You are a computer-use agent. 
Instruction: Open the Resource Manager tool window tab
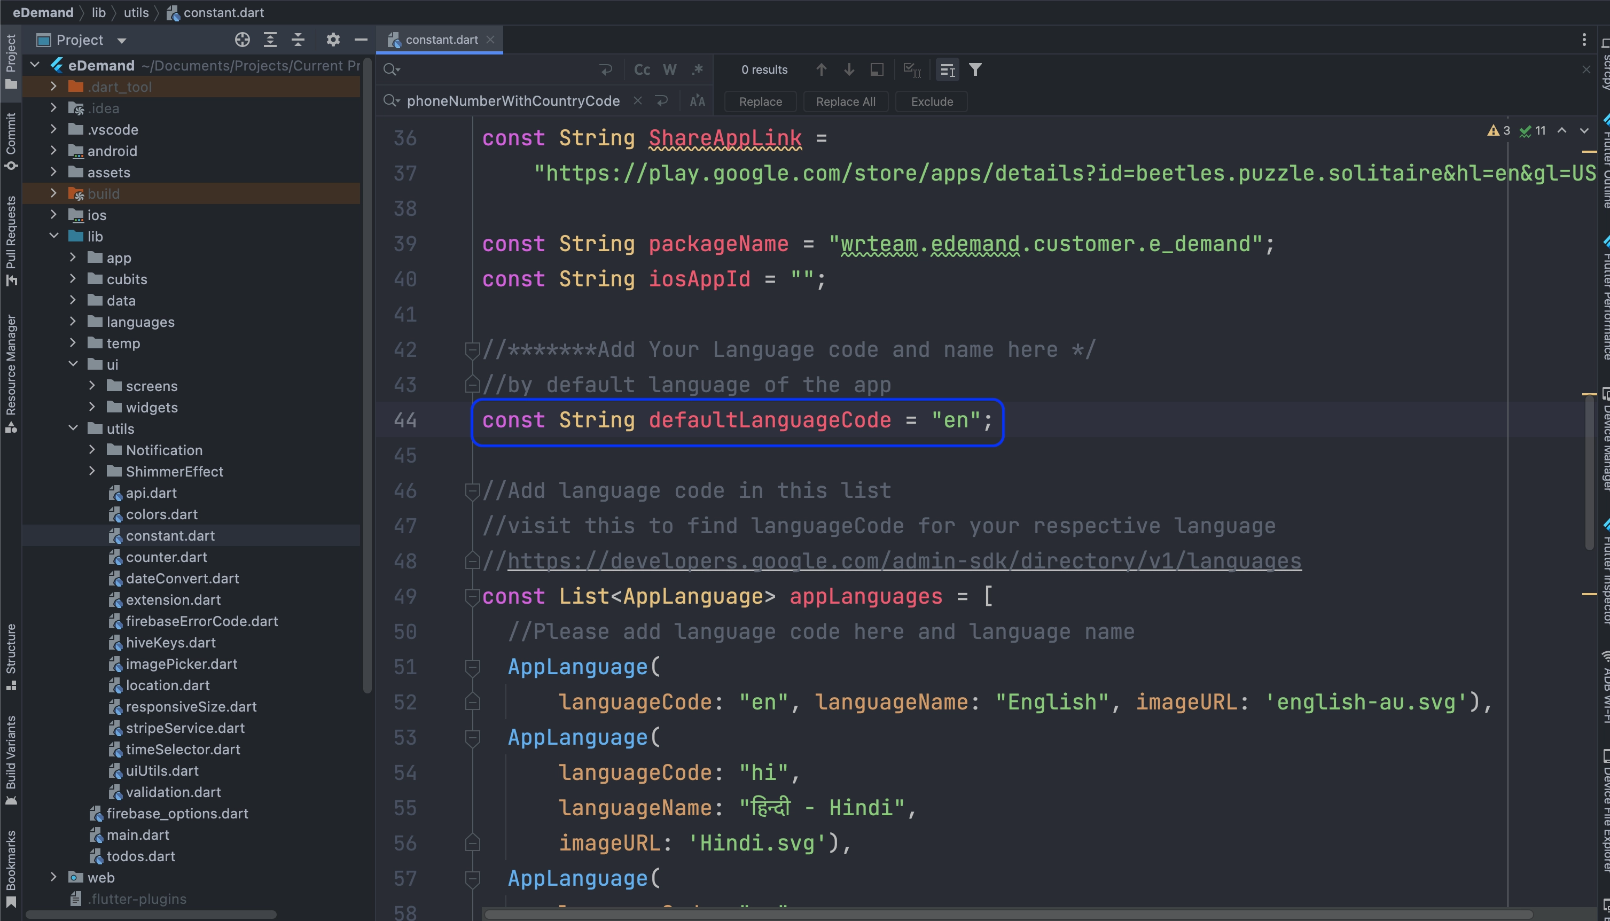pos(11,373)
